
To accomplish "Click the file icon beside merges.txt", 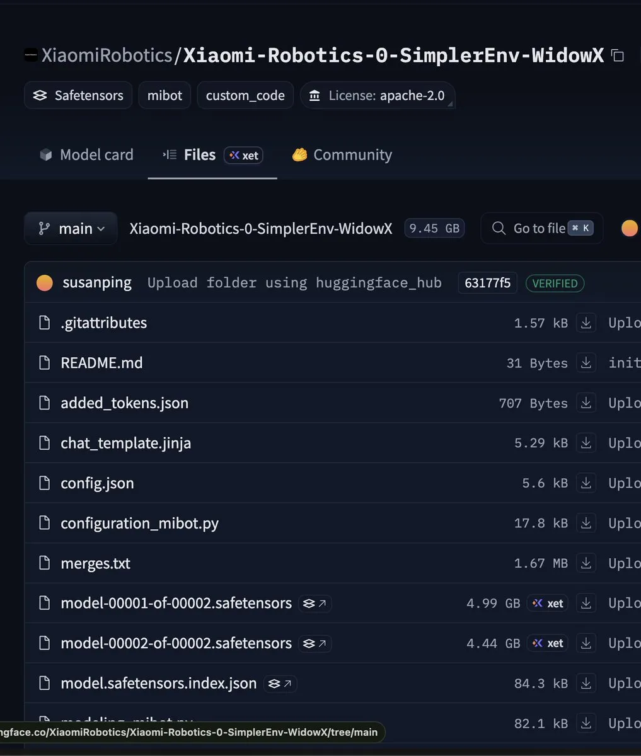I will (x=44, y=563).
